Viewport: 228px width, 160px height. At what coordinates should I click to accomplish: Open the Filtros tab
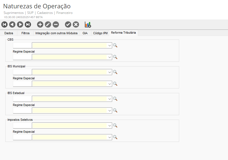[25, 33]
